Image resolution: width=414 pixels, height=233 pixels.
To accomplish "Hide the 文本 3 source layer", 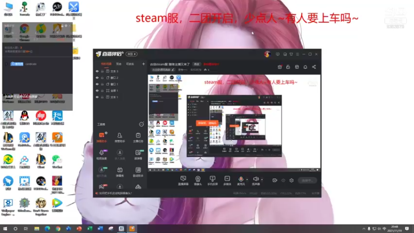I will point(97,71).
